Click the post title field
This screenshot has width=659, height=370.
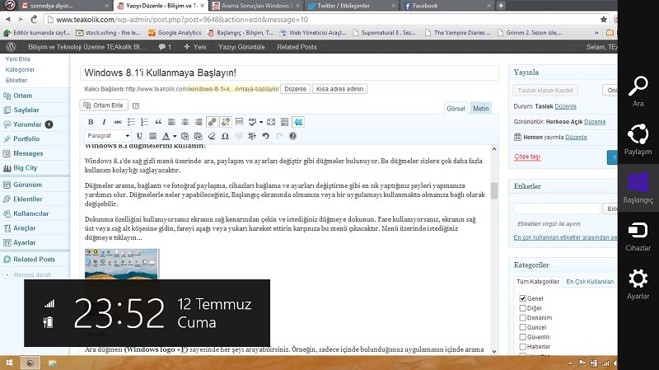click(290, 73)
